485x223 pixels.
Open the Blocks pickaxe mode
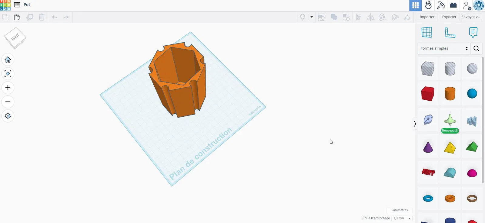point(441,5)
